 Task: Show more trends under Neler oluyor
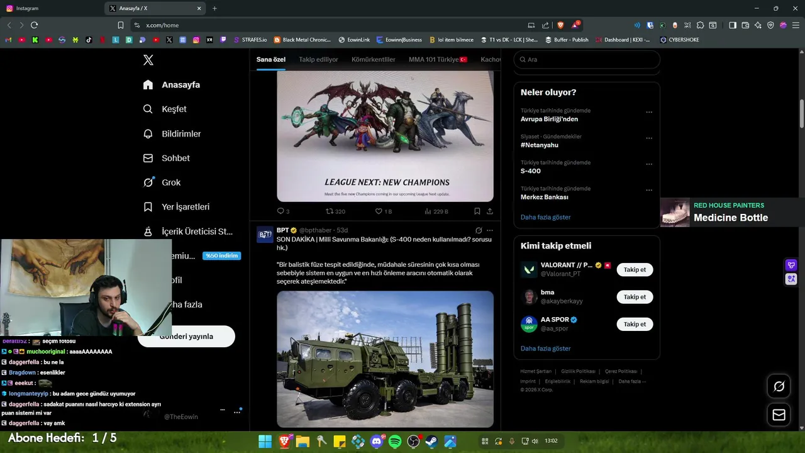545,217
